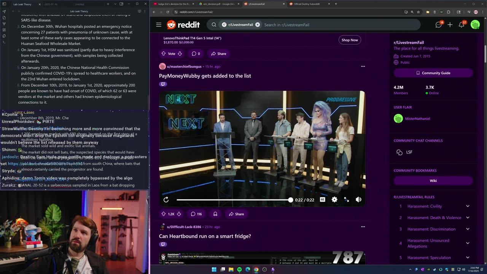Viewport: 487px width, 274px height.
Task: Open the 116 comments on the PayMoneyWubby post
Action: [x=196, y=214]
